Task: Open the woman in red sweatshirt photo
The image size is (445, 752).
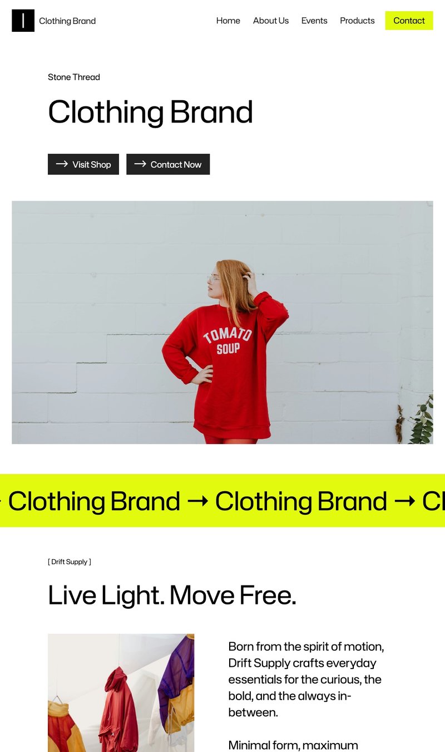Action: pos(222,323)
